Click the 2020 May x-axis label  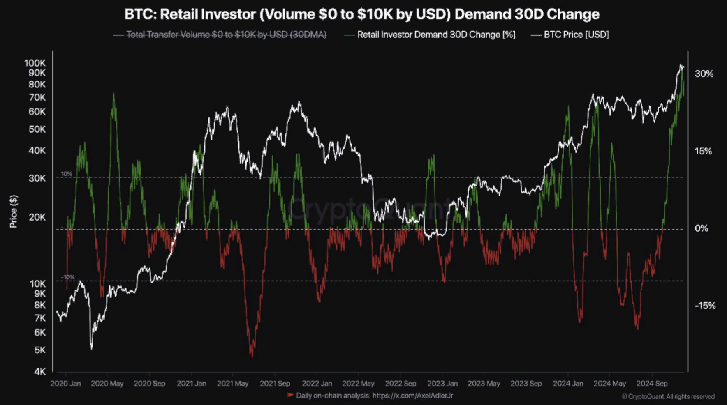coord(107,383)
